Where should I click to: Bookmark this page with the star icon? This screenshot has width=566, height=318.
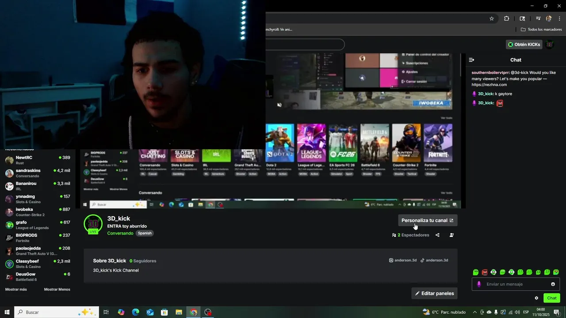[491, 19]
